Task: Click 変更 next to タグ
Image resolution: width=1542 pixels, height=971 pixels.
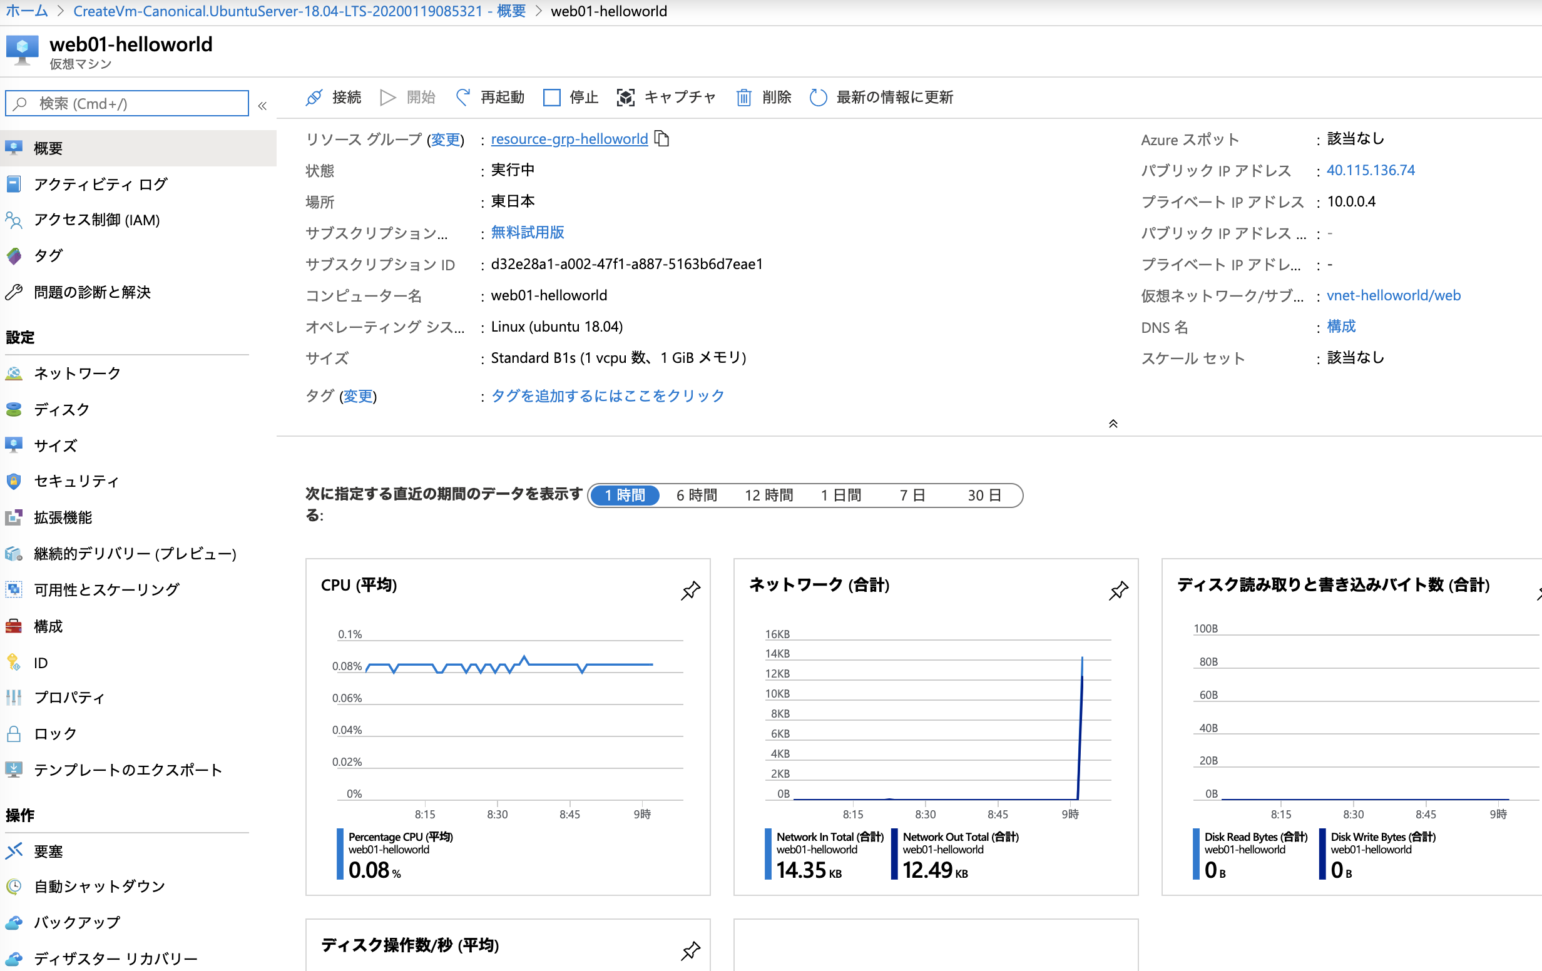Action: pos(358,396)
